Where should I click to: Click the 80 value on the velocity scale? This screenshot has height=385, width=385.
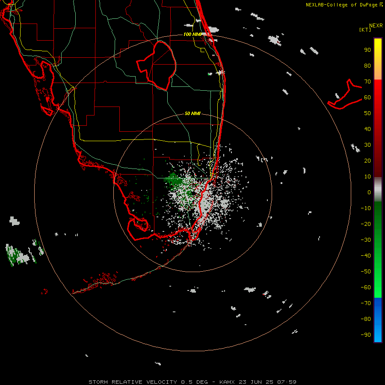[367, 66]
